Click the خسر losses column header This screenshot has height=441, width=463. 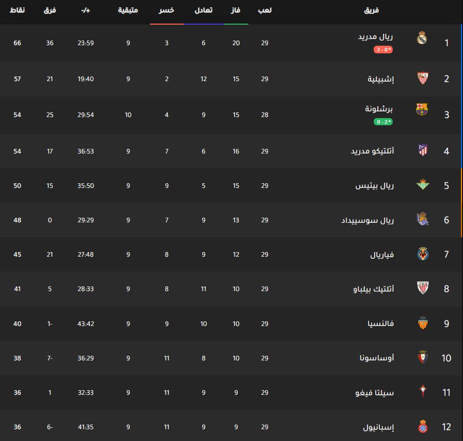pyautogui.click(x=166, y=10)
